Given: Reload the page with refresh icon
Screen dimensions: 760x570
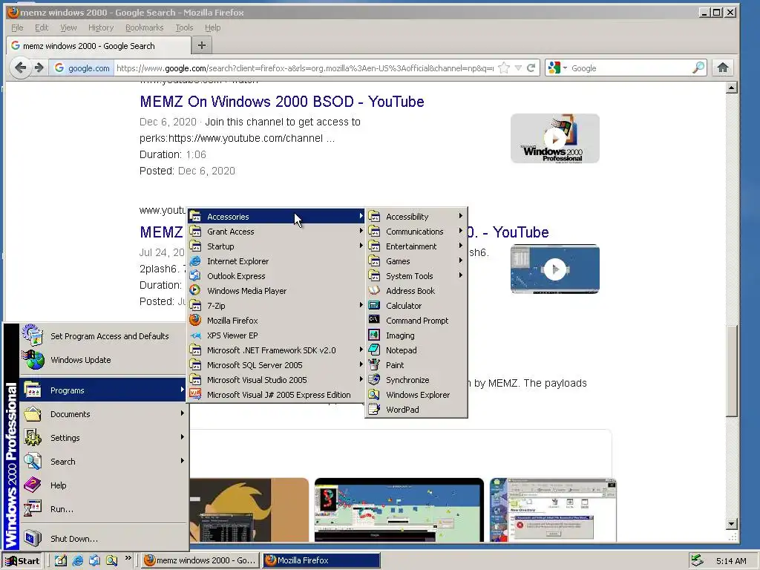Looking at the screenshot, I should click(x=531, y=68).
